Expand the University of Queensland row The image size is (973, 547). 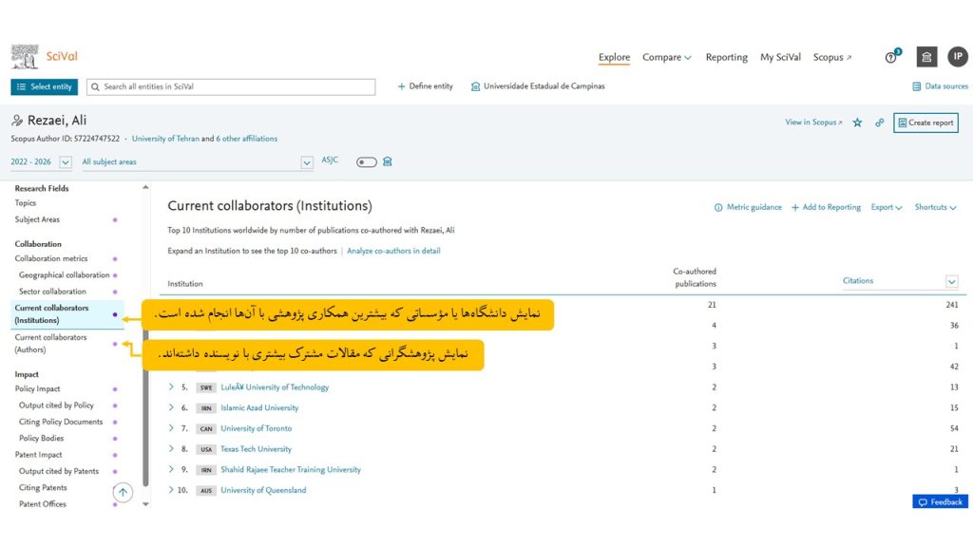[171, 489]
